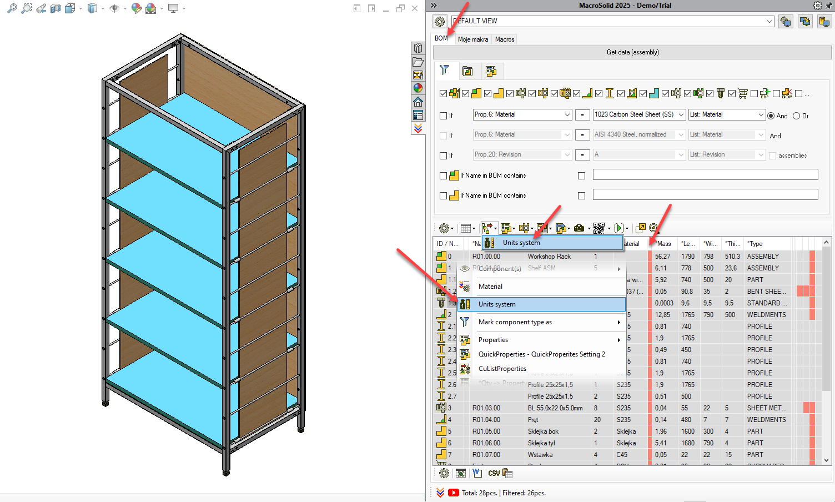Enable second 'If Name in BOM contains' checkbox
Screen dimensions: 835x502
coord(443,195)
